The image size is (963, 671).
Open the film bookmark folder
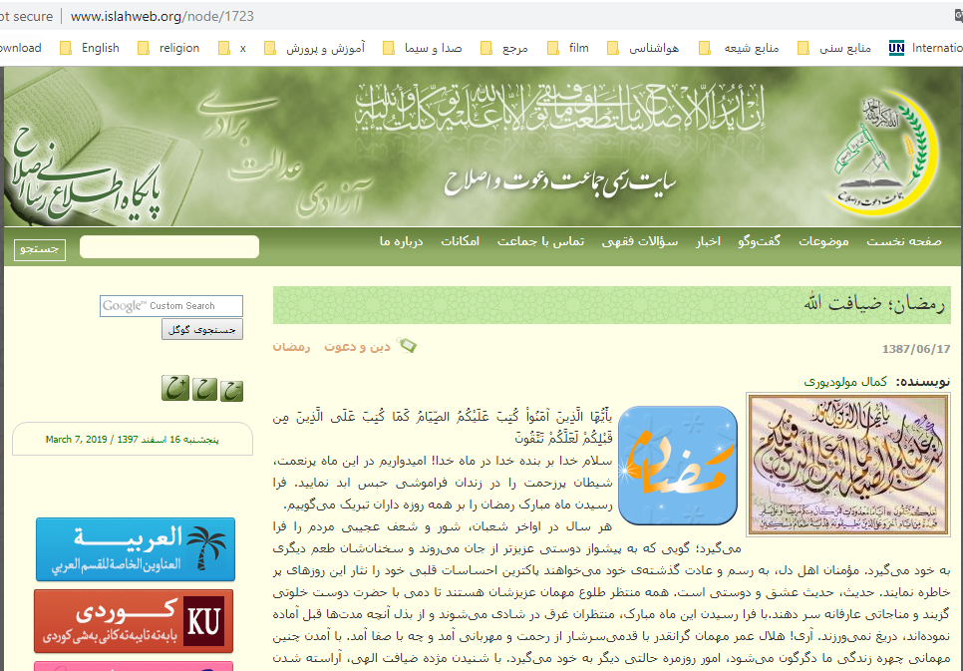(x=568, y=48)
